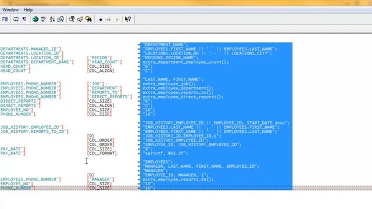
Task: Click the globe web browser preview icon
Action: (35, 19)
